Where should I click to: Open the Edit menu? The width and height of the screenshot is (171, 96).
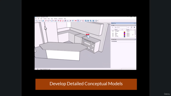[x=38, y=19]
